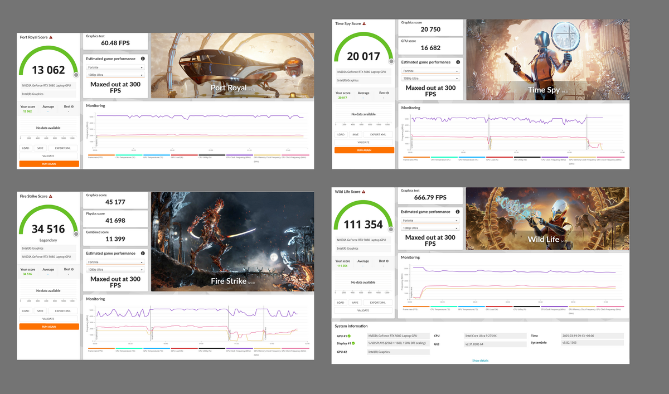Click LOAD button in Time Spy panel
The height and width of the screenshot is (394, 669).
coord(341,134)
